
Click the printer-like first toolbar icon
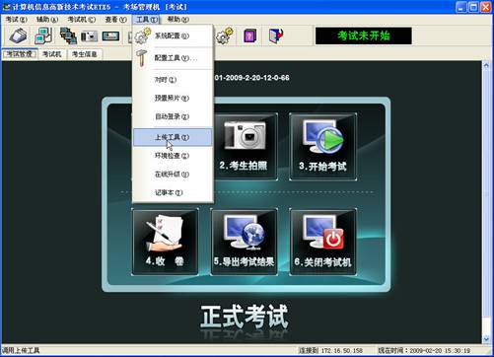pos(19,36)
